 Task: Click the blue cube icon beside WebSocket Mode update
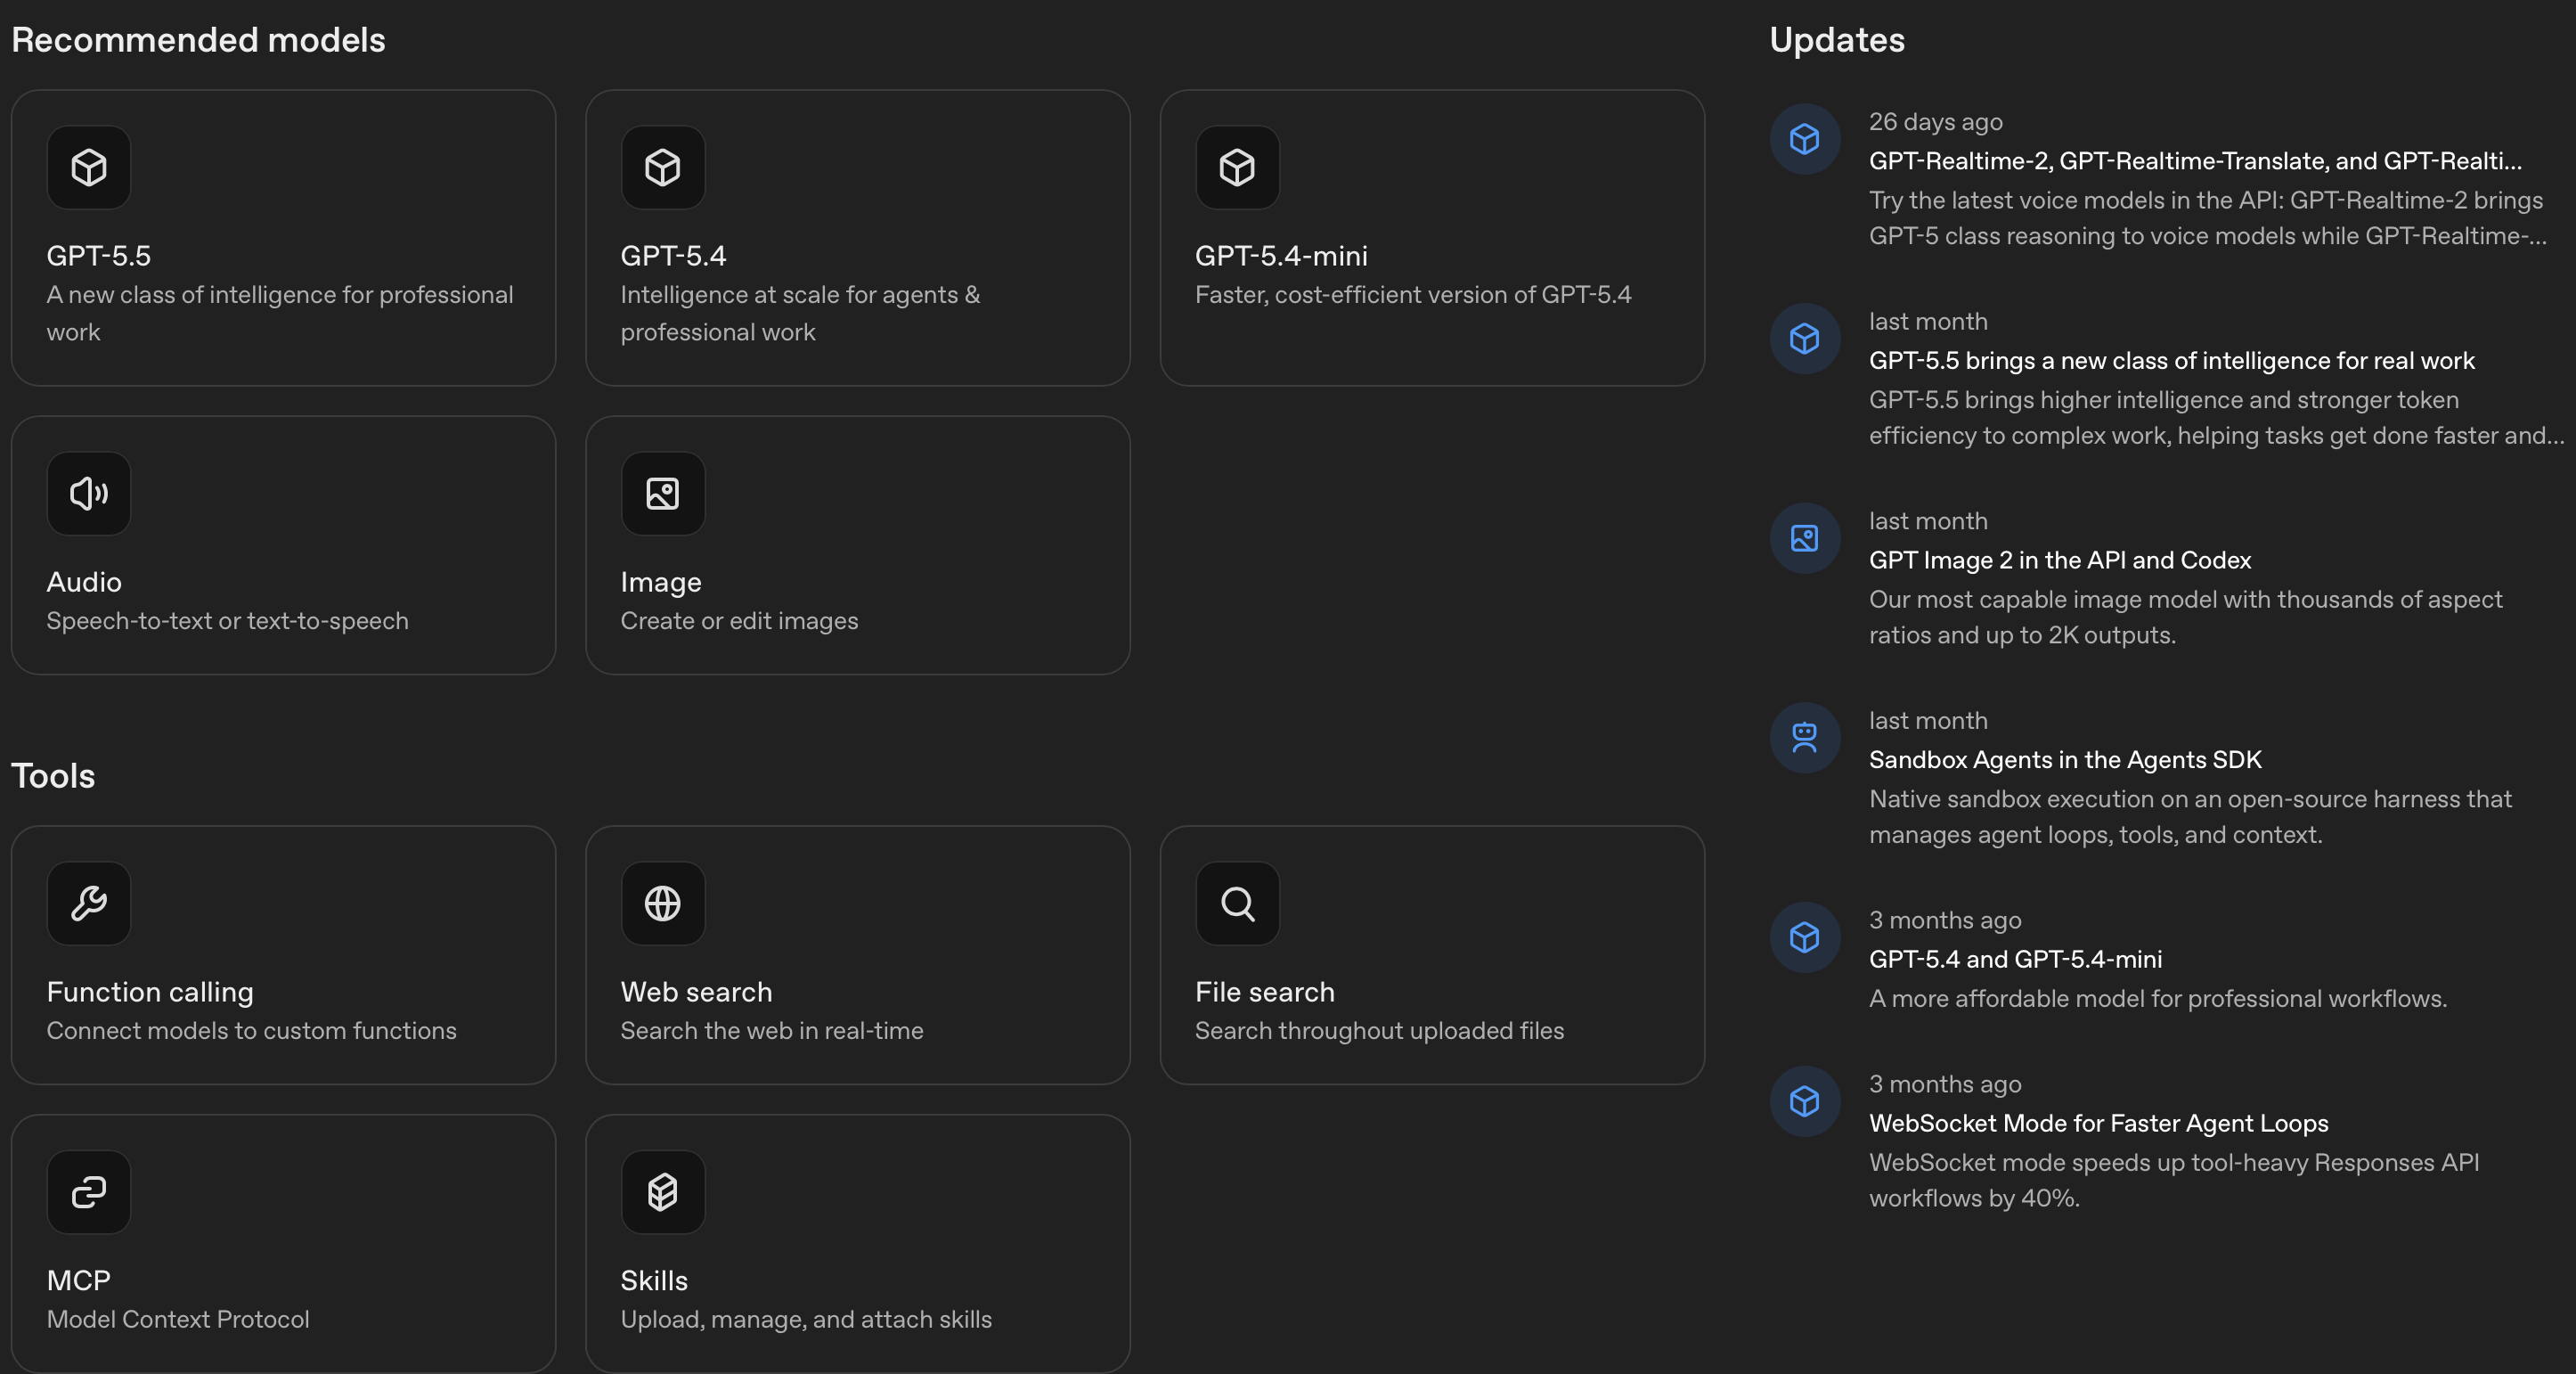1805,1101
